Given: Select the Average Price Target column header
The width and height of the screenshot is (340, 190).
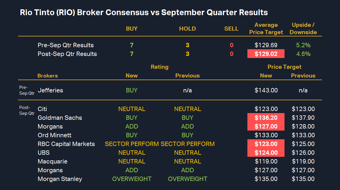Looking at the screenshot, I should click(266, 29).
